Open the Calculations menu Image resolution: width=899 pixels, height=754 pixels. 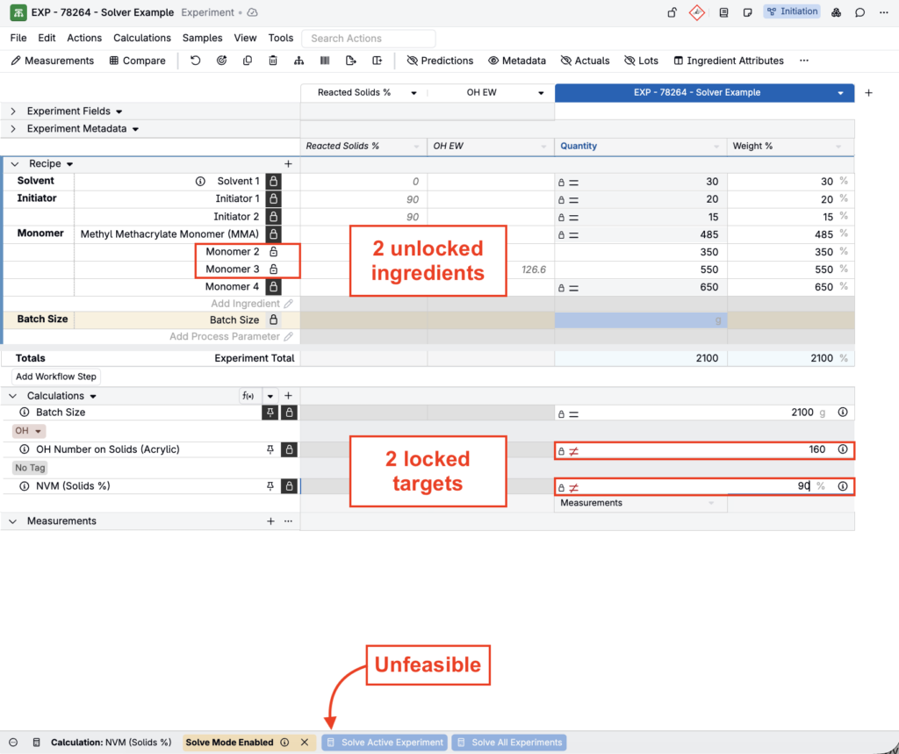pyautogui.click(x=141, y=38)
